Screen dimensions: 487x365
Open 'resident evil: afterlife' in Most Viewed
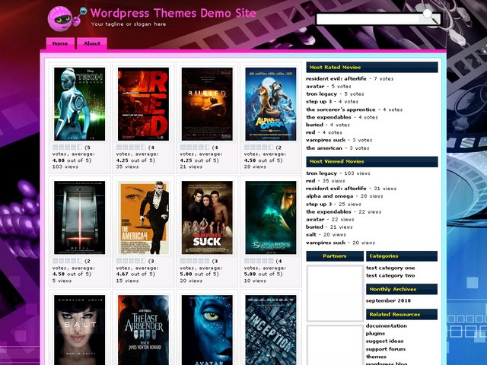[x=336, y=189]
